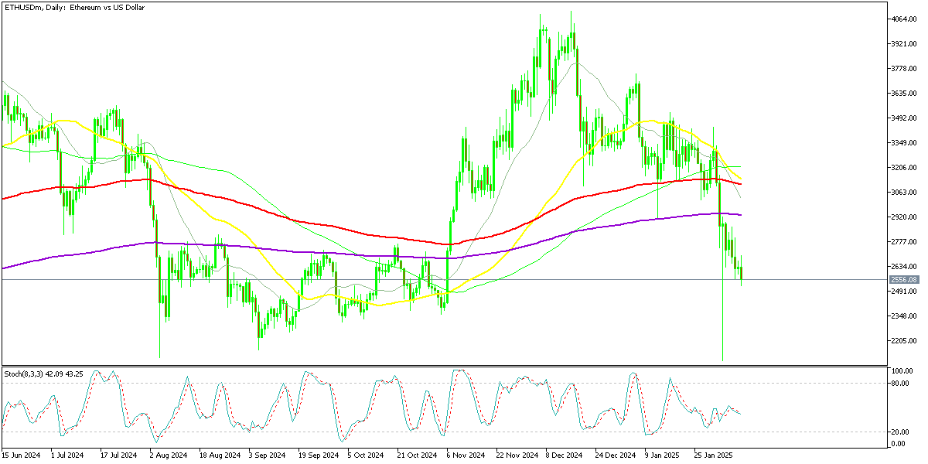Click the 2 Aug 2024 date label
This screenshot has width=928, height=464.
pyautogui.click(x=168, y=455)
